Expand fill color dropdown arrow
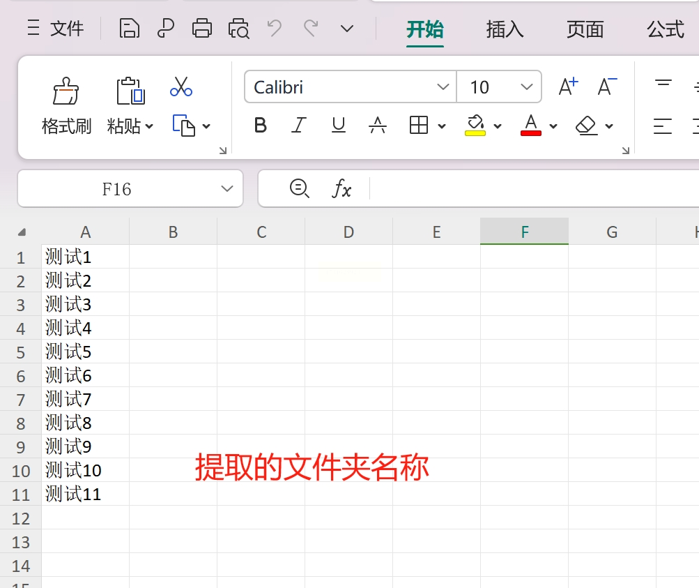The width and height of the screenshot is (699, 588). 498,126
